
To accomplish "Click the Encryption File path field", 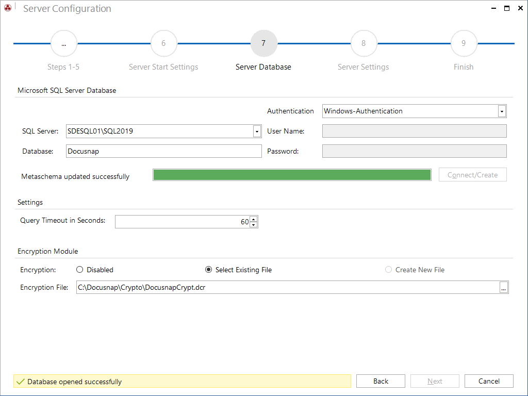I will pyautogui.click(x=288, y=287).
